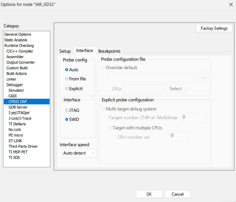Click the Target number TAP field
The height and width of the screenshot is (202, 236).
tap(194, 118)
